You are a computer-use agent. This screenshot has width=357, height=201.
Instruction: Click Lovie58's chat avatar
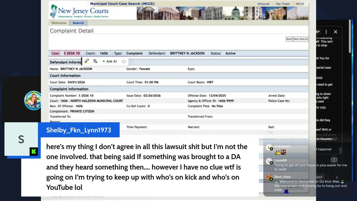269,162
